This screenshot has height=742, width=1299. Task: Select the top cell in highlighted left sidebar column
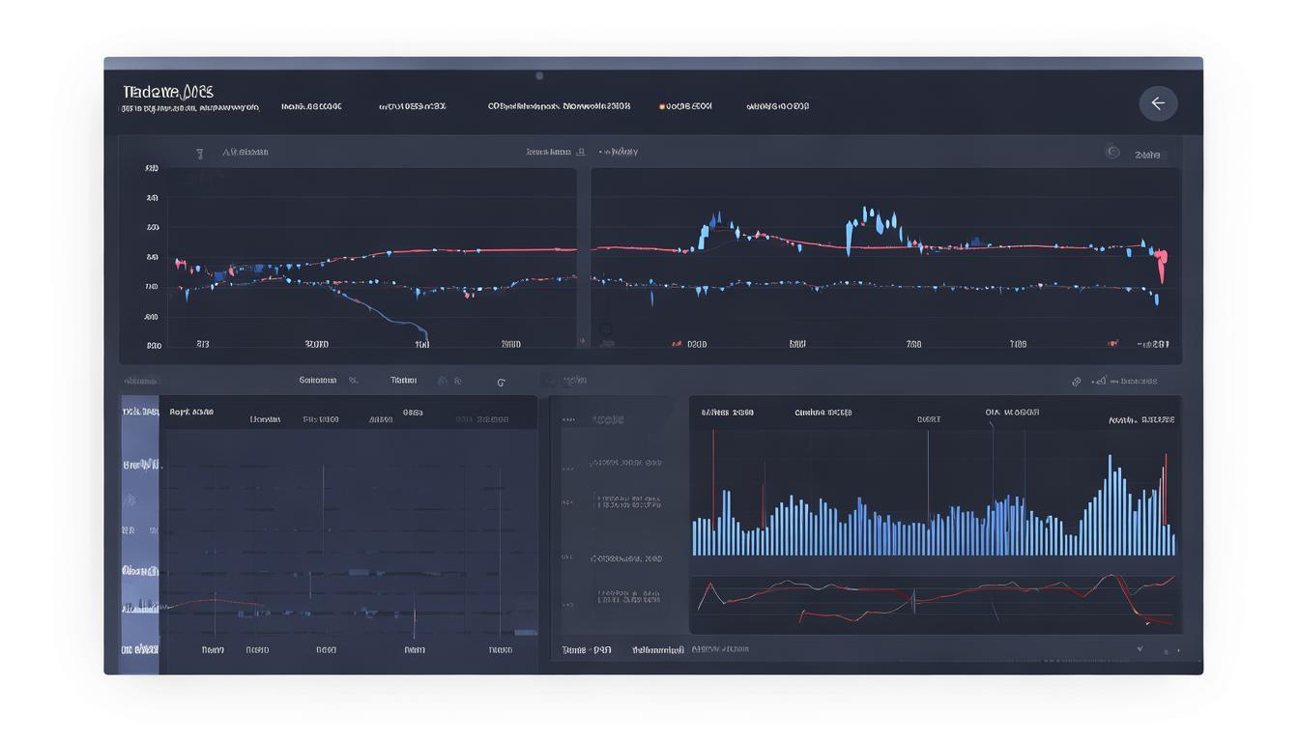point(140,412)
